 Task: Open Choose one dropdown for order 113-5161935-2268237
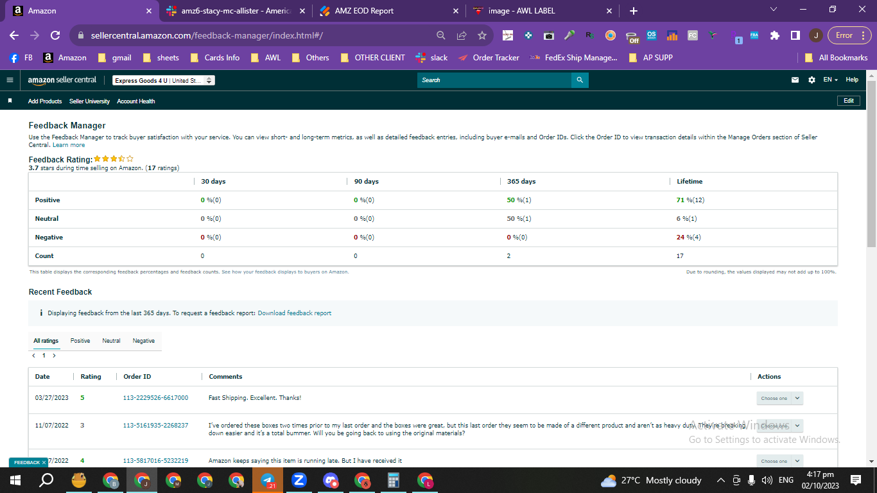pos(779,426)
